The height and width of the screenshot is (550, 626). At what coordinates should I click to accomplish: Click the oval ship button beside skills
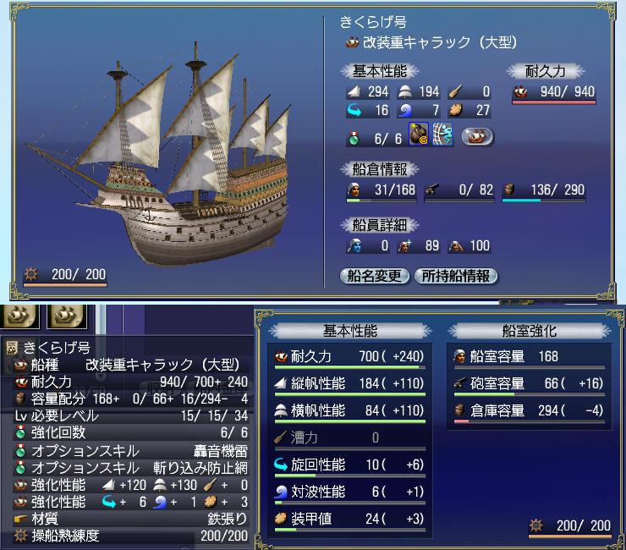click(x=477, y=136)
